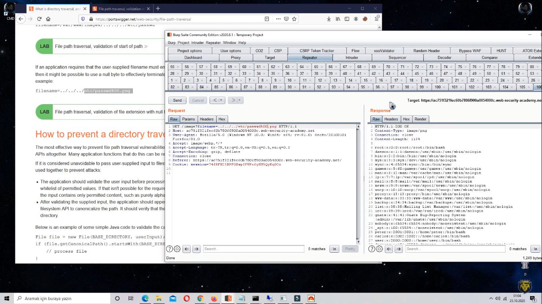
Task: Open Request panel help question-mark icon
Action: (169, 249)
